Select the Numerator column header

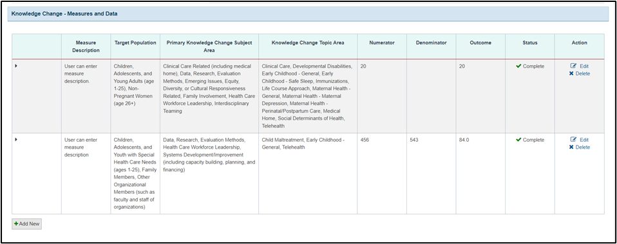pyautogui.click(x=382, y=43)
